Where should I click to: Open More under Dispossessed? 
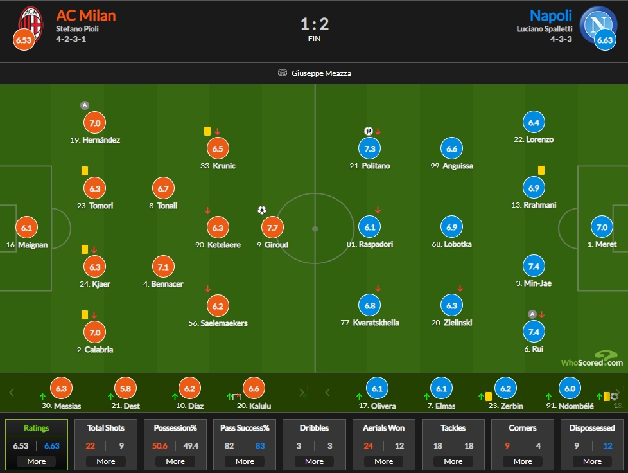click(592, 461)
